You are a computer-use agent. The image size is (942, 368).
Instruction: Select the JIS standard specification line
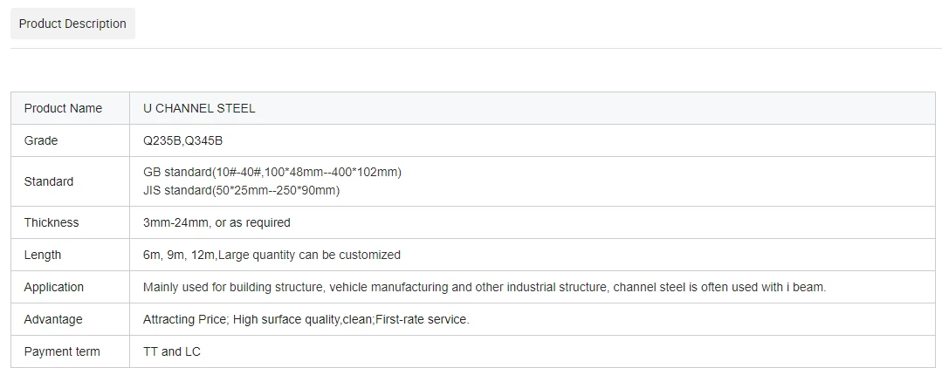(242, 191)
